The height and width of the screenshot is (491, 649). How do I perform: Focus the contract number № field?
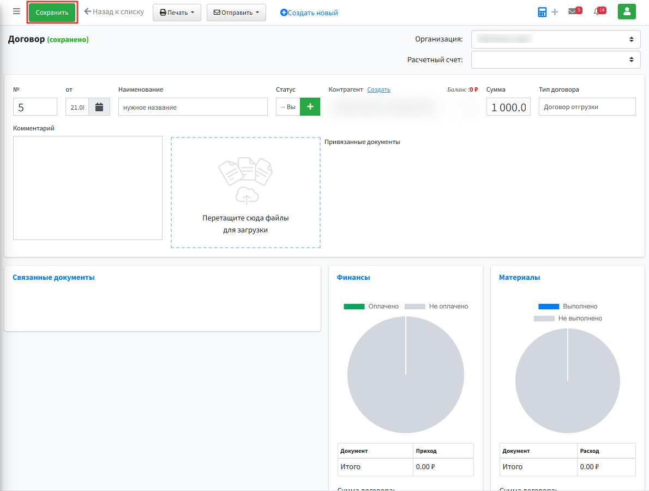point(35,107)
